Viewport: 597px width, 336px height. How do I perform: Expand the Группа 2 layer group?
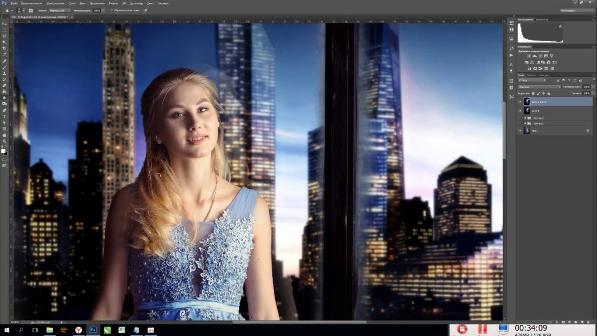point(525,124)
